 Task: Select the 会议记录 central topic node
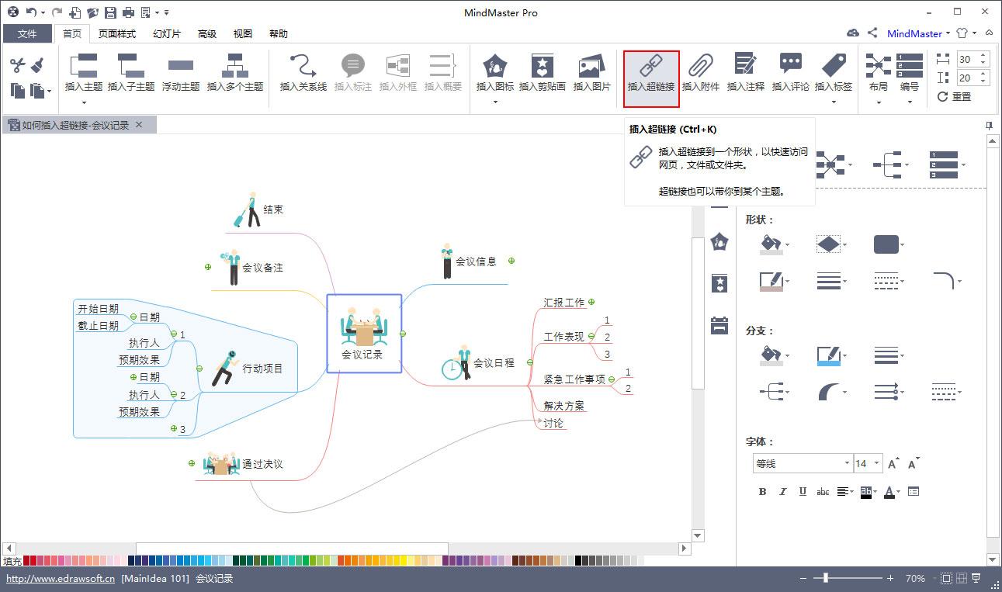coord(363,334)
